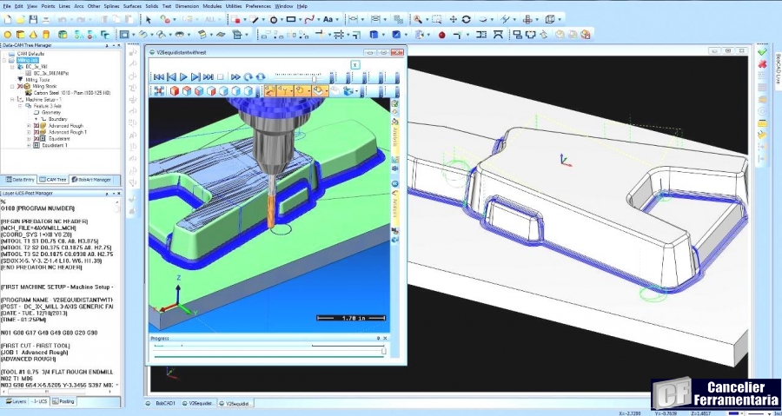The width and height of the screenshot is (782, 416).
Task: Select the red cube view icon
Action: 174,90
